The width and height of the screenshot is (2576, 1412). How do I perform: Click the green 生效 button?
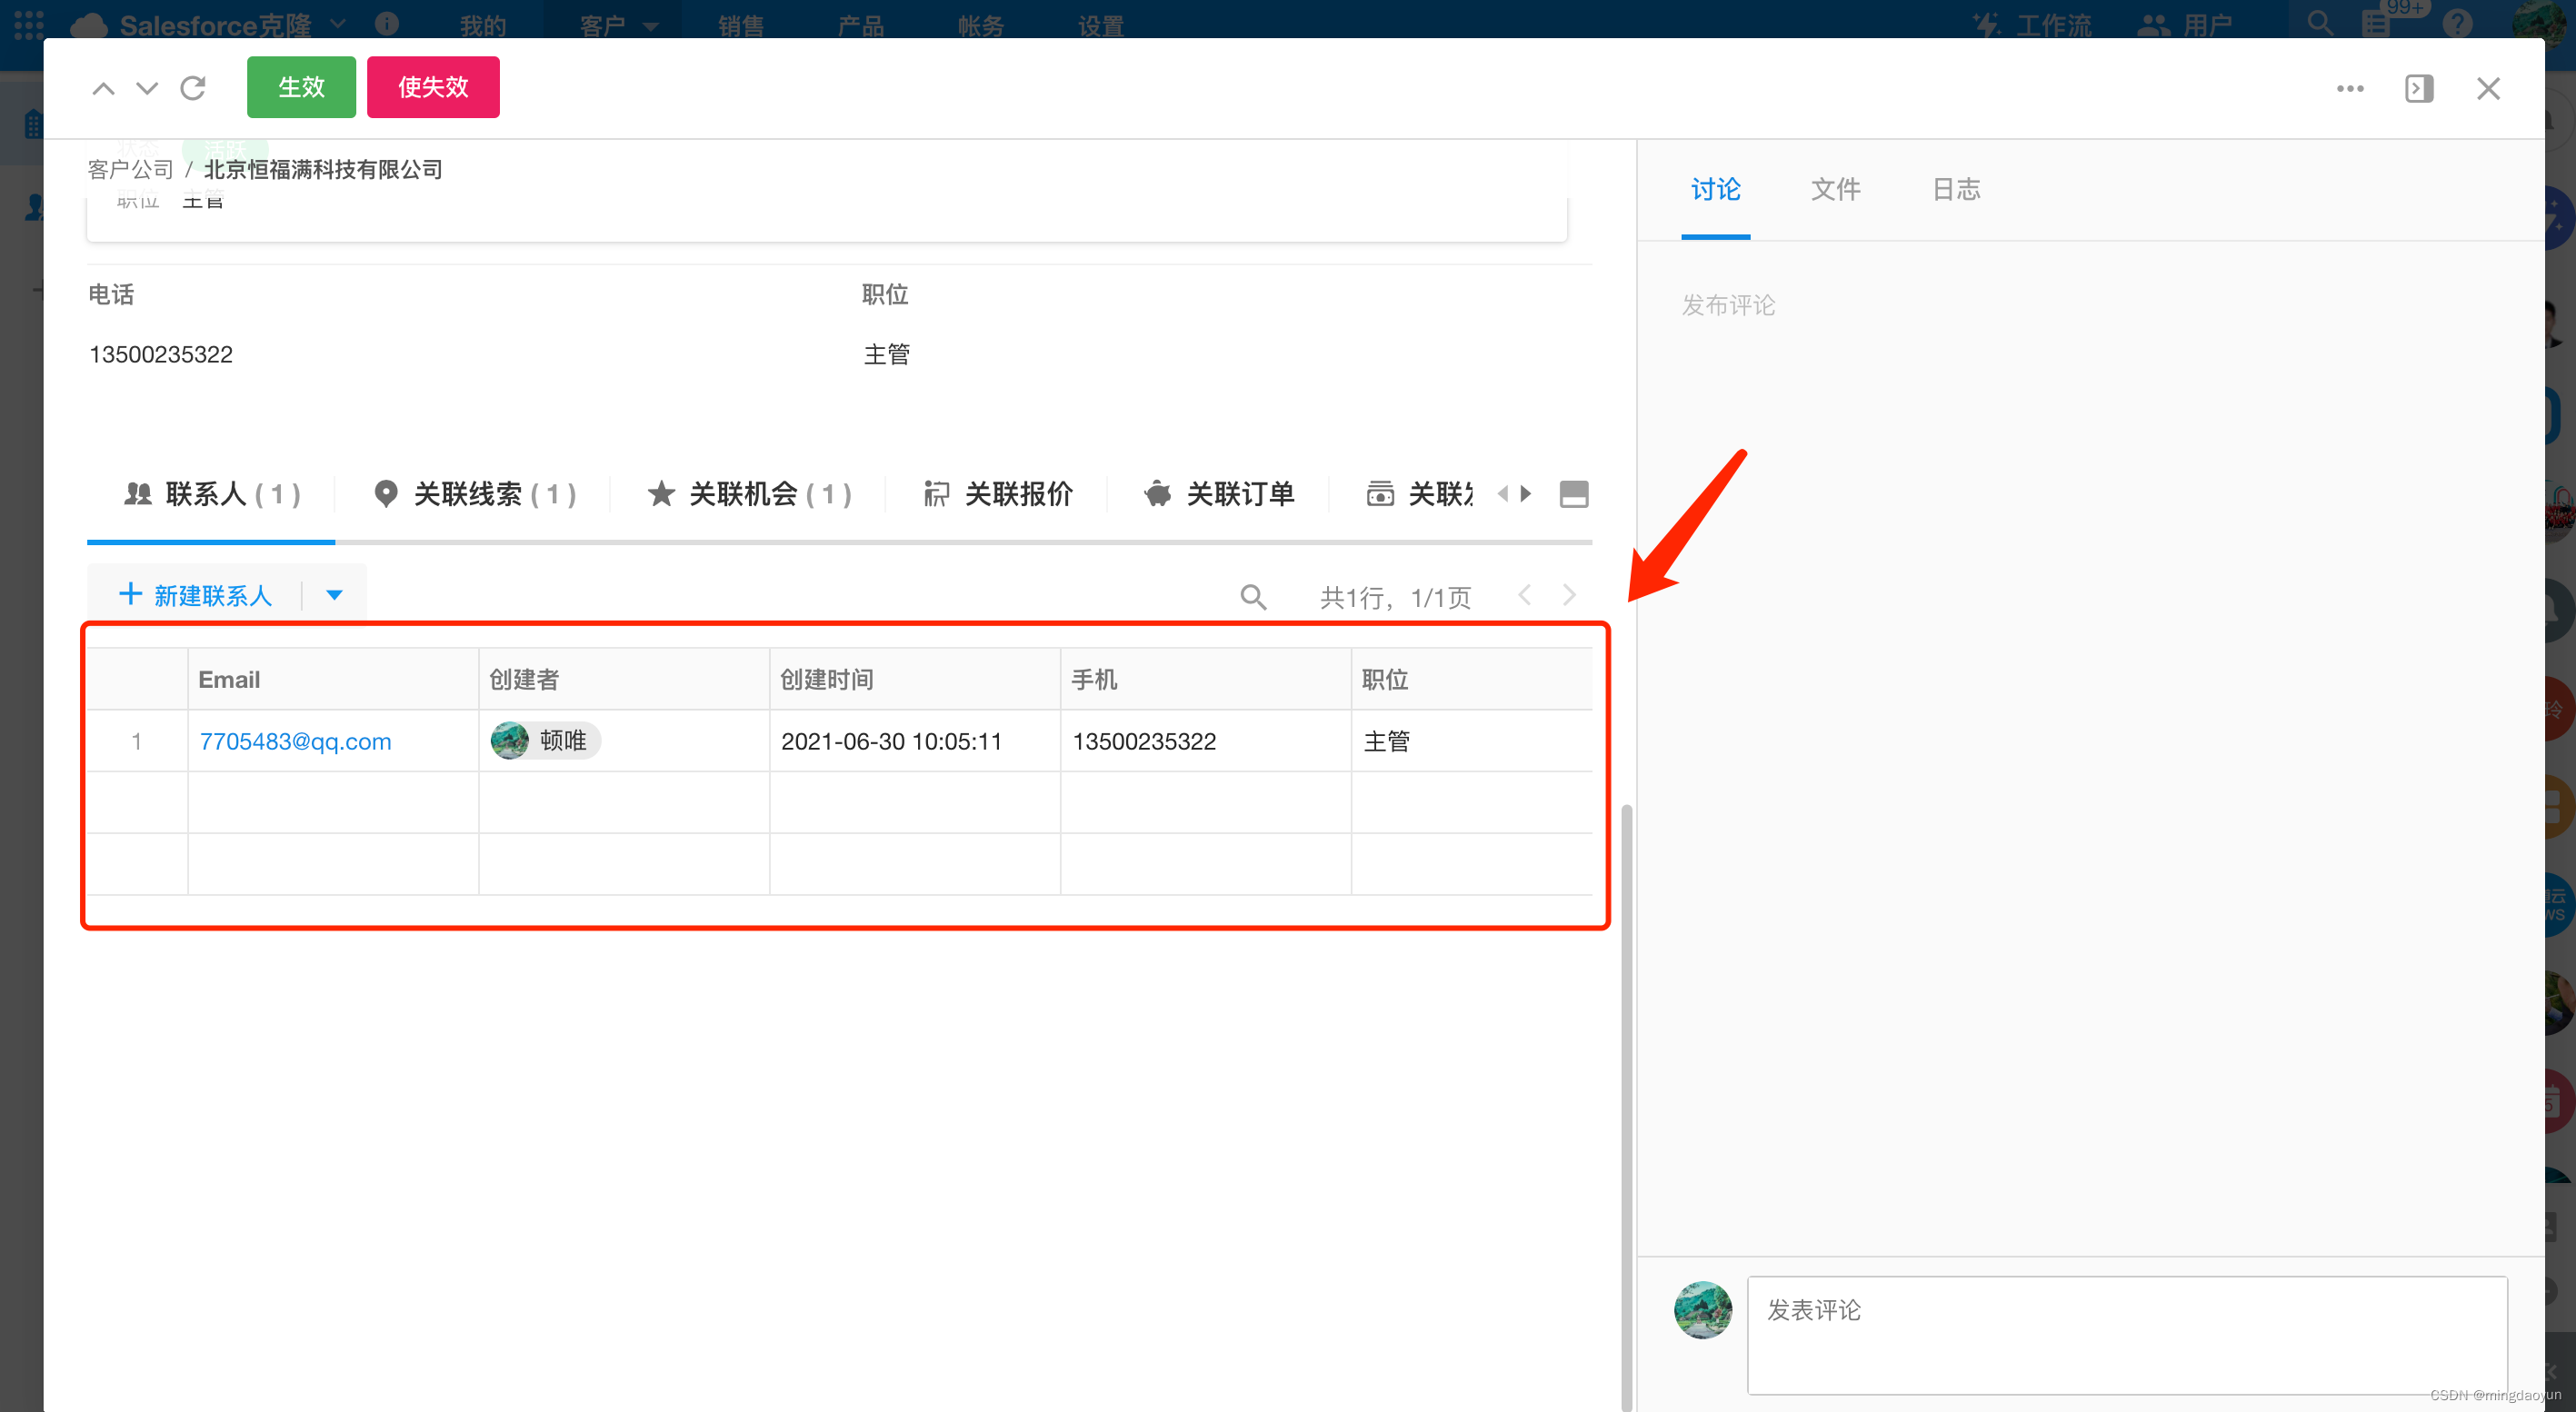(x=300, y=87)
